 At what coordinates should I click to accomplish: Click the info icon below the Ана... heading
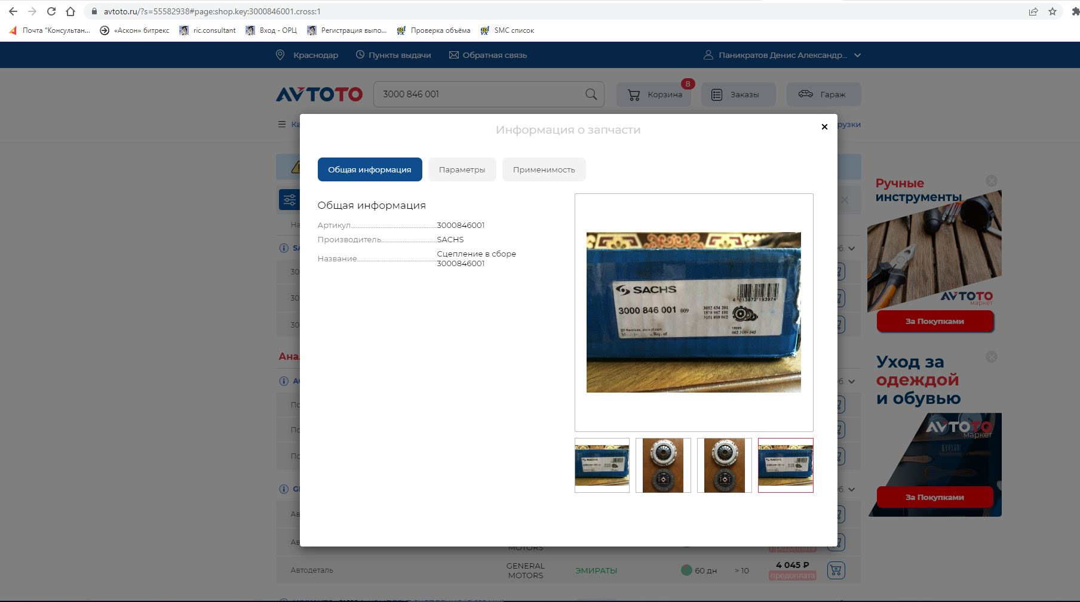point(284,381)
